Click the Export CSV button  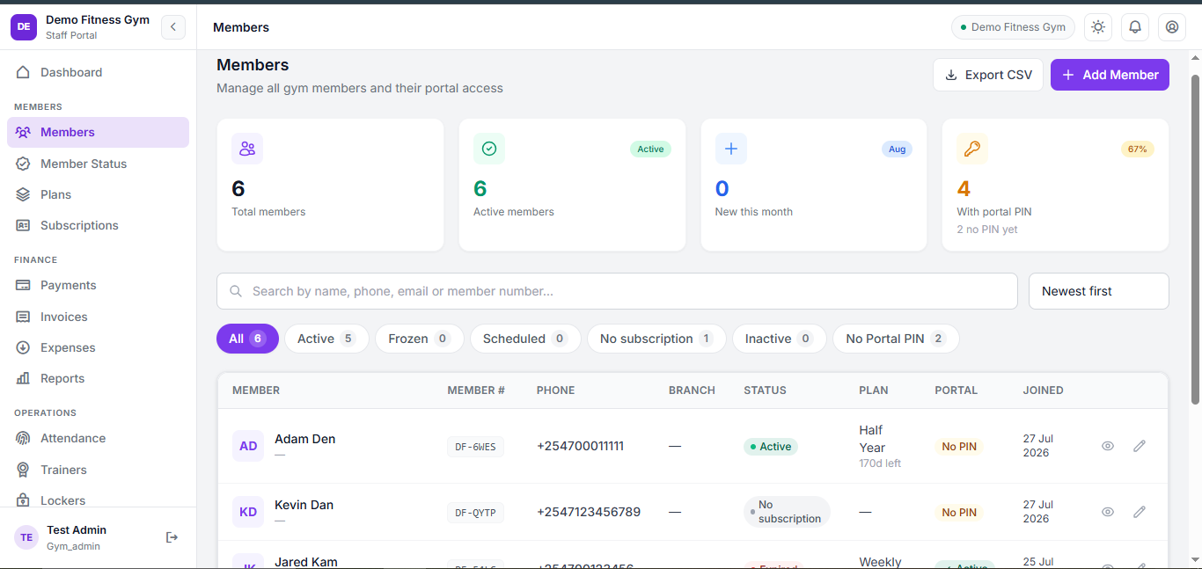(x=988, y=75)
